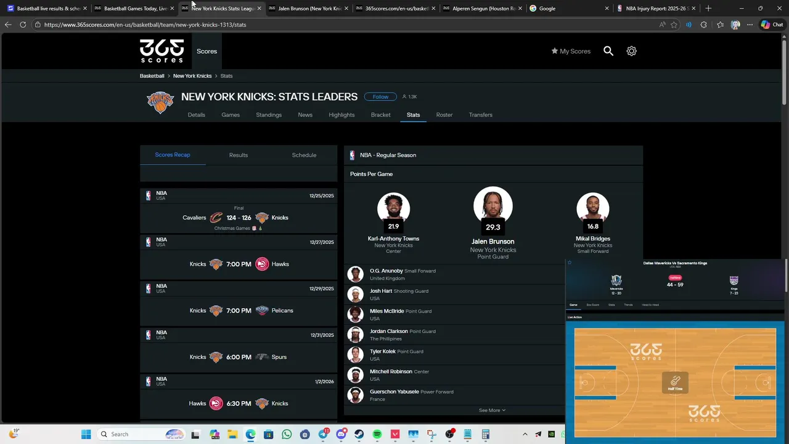Open browser Settings and more menu
789x444 pixels.
pos(750,25)
